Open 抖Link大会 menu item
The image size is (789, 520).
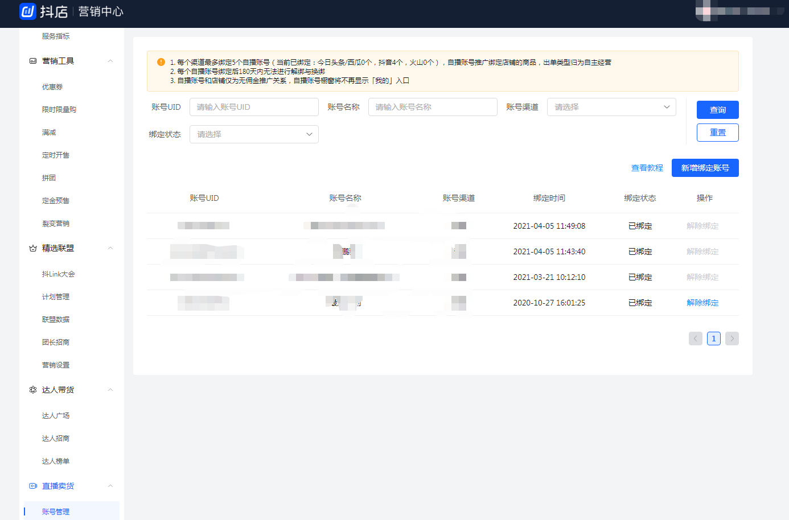pyautogui.click(x=59, y=274)
